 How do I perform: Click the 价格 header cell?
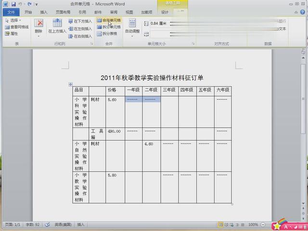115,91
